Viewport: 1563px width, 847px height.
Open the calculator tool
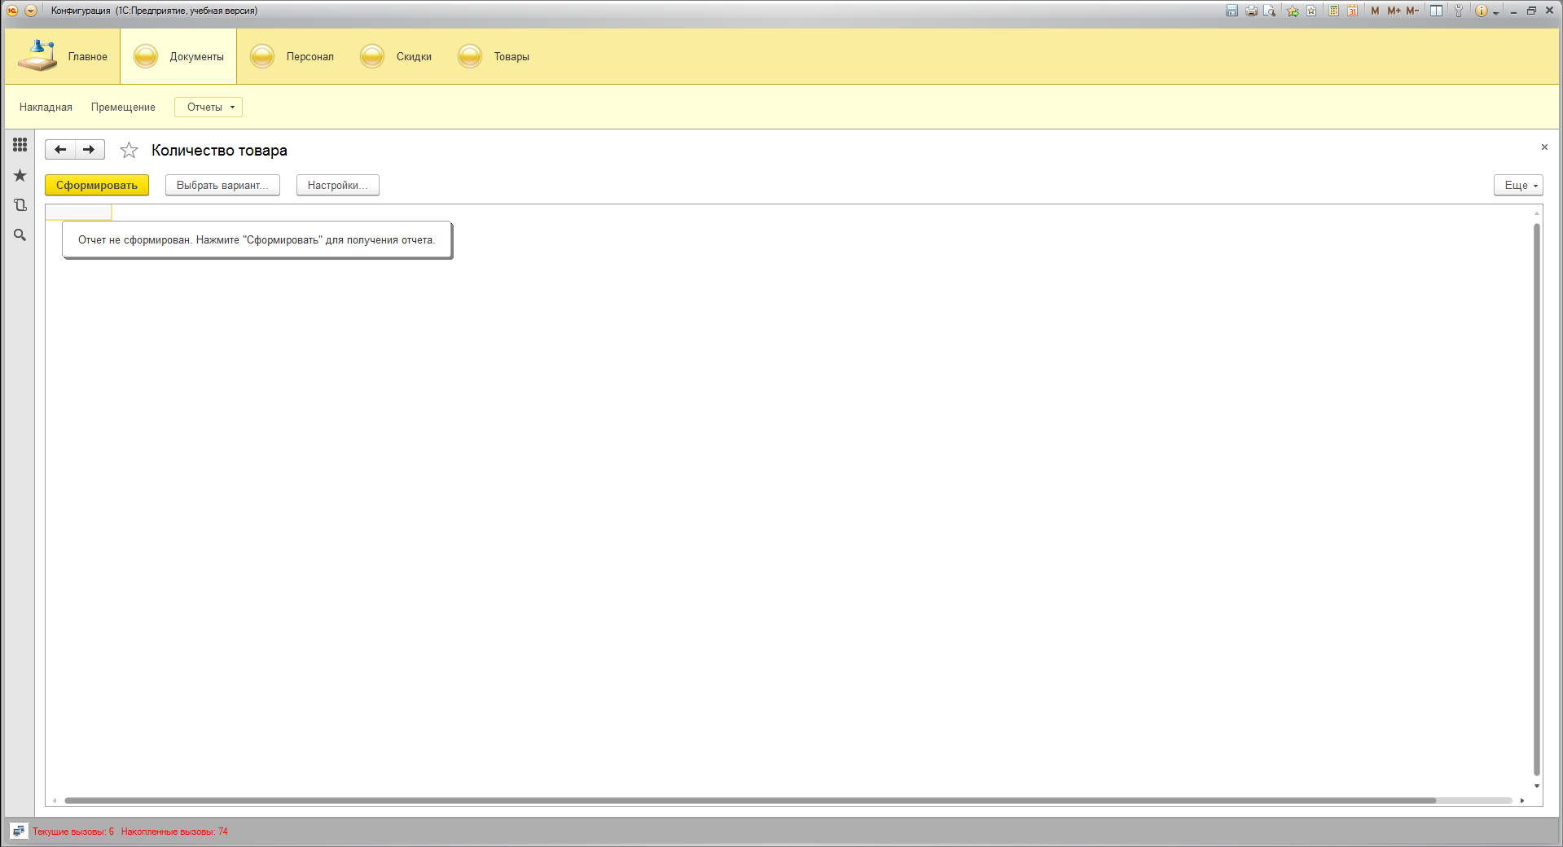click(x=1333, y=11)
